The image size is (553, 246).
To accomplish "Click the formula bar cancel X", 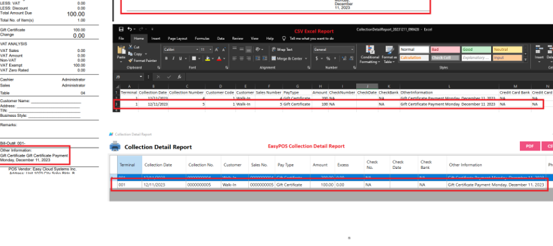I will click(x=159, y=76).
